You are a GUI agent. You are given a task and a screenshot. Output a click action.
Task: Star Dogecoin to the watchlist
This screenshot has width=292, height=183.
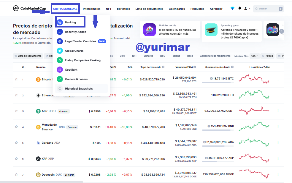tap(16, 174)
